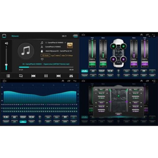Screen dimensions: 158x158
Task: Select USER1 preset on speaker screen
Action: [x=127, y=75]
